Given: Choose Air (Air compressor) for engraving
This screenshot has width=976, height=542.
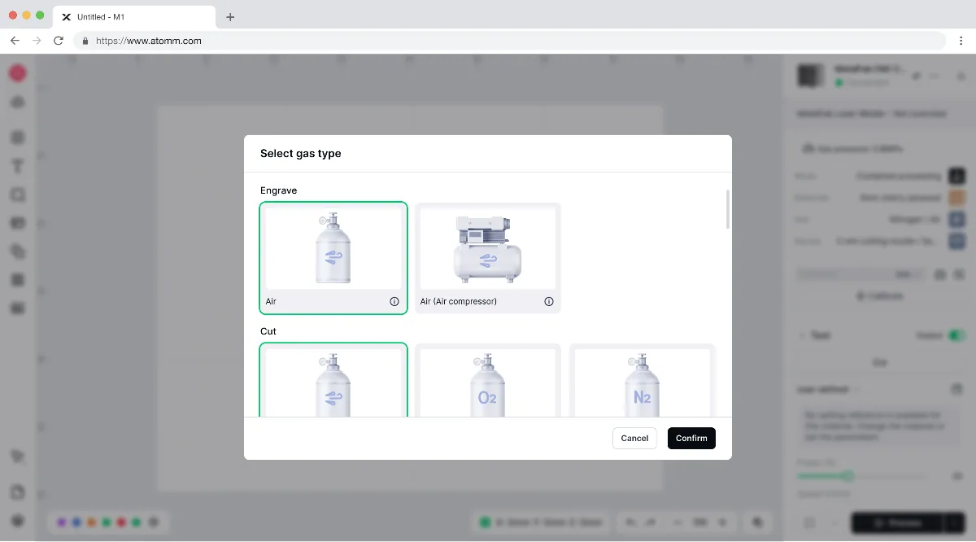Looking at the screenshot, I should 488,257.
